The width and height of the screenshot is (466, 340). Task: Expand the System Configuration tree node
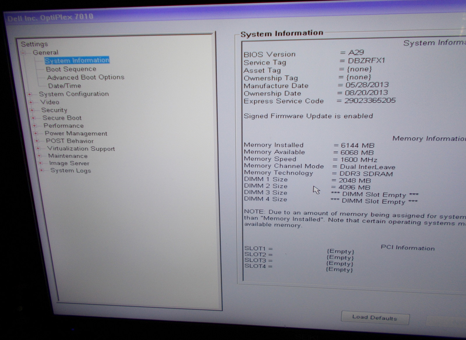click(x=30, y=94)
